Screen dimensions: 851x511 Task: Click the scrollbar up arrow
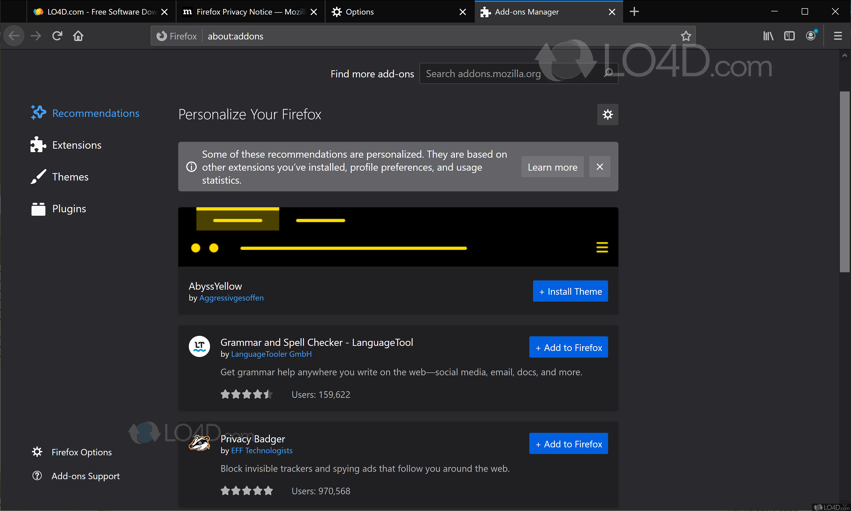coord(844,55)
